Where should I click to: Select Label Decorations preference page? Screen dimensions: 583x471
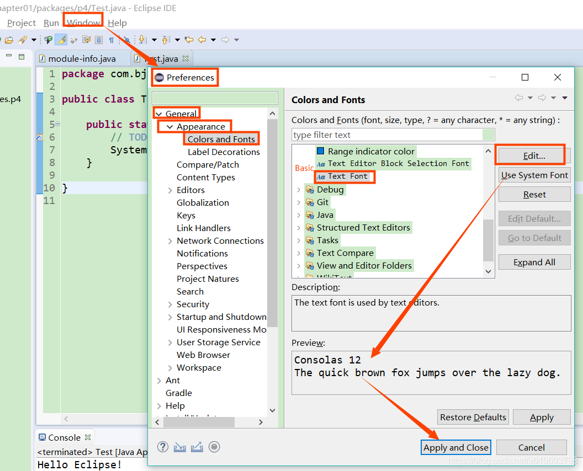(224, 152)
